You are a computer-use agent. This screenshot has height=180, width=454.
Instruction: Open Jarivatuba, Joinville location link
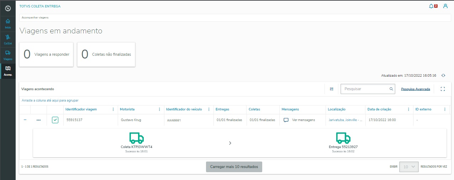pos(345,120)
